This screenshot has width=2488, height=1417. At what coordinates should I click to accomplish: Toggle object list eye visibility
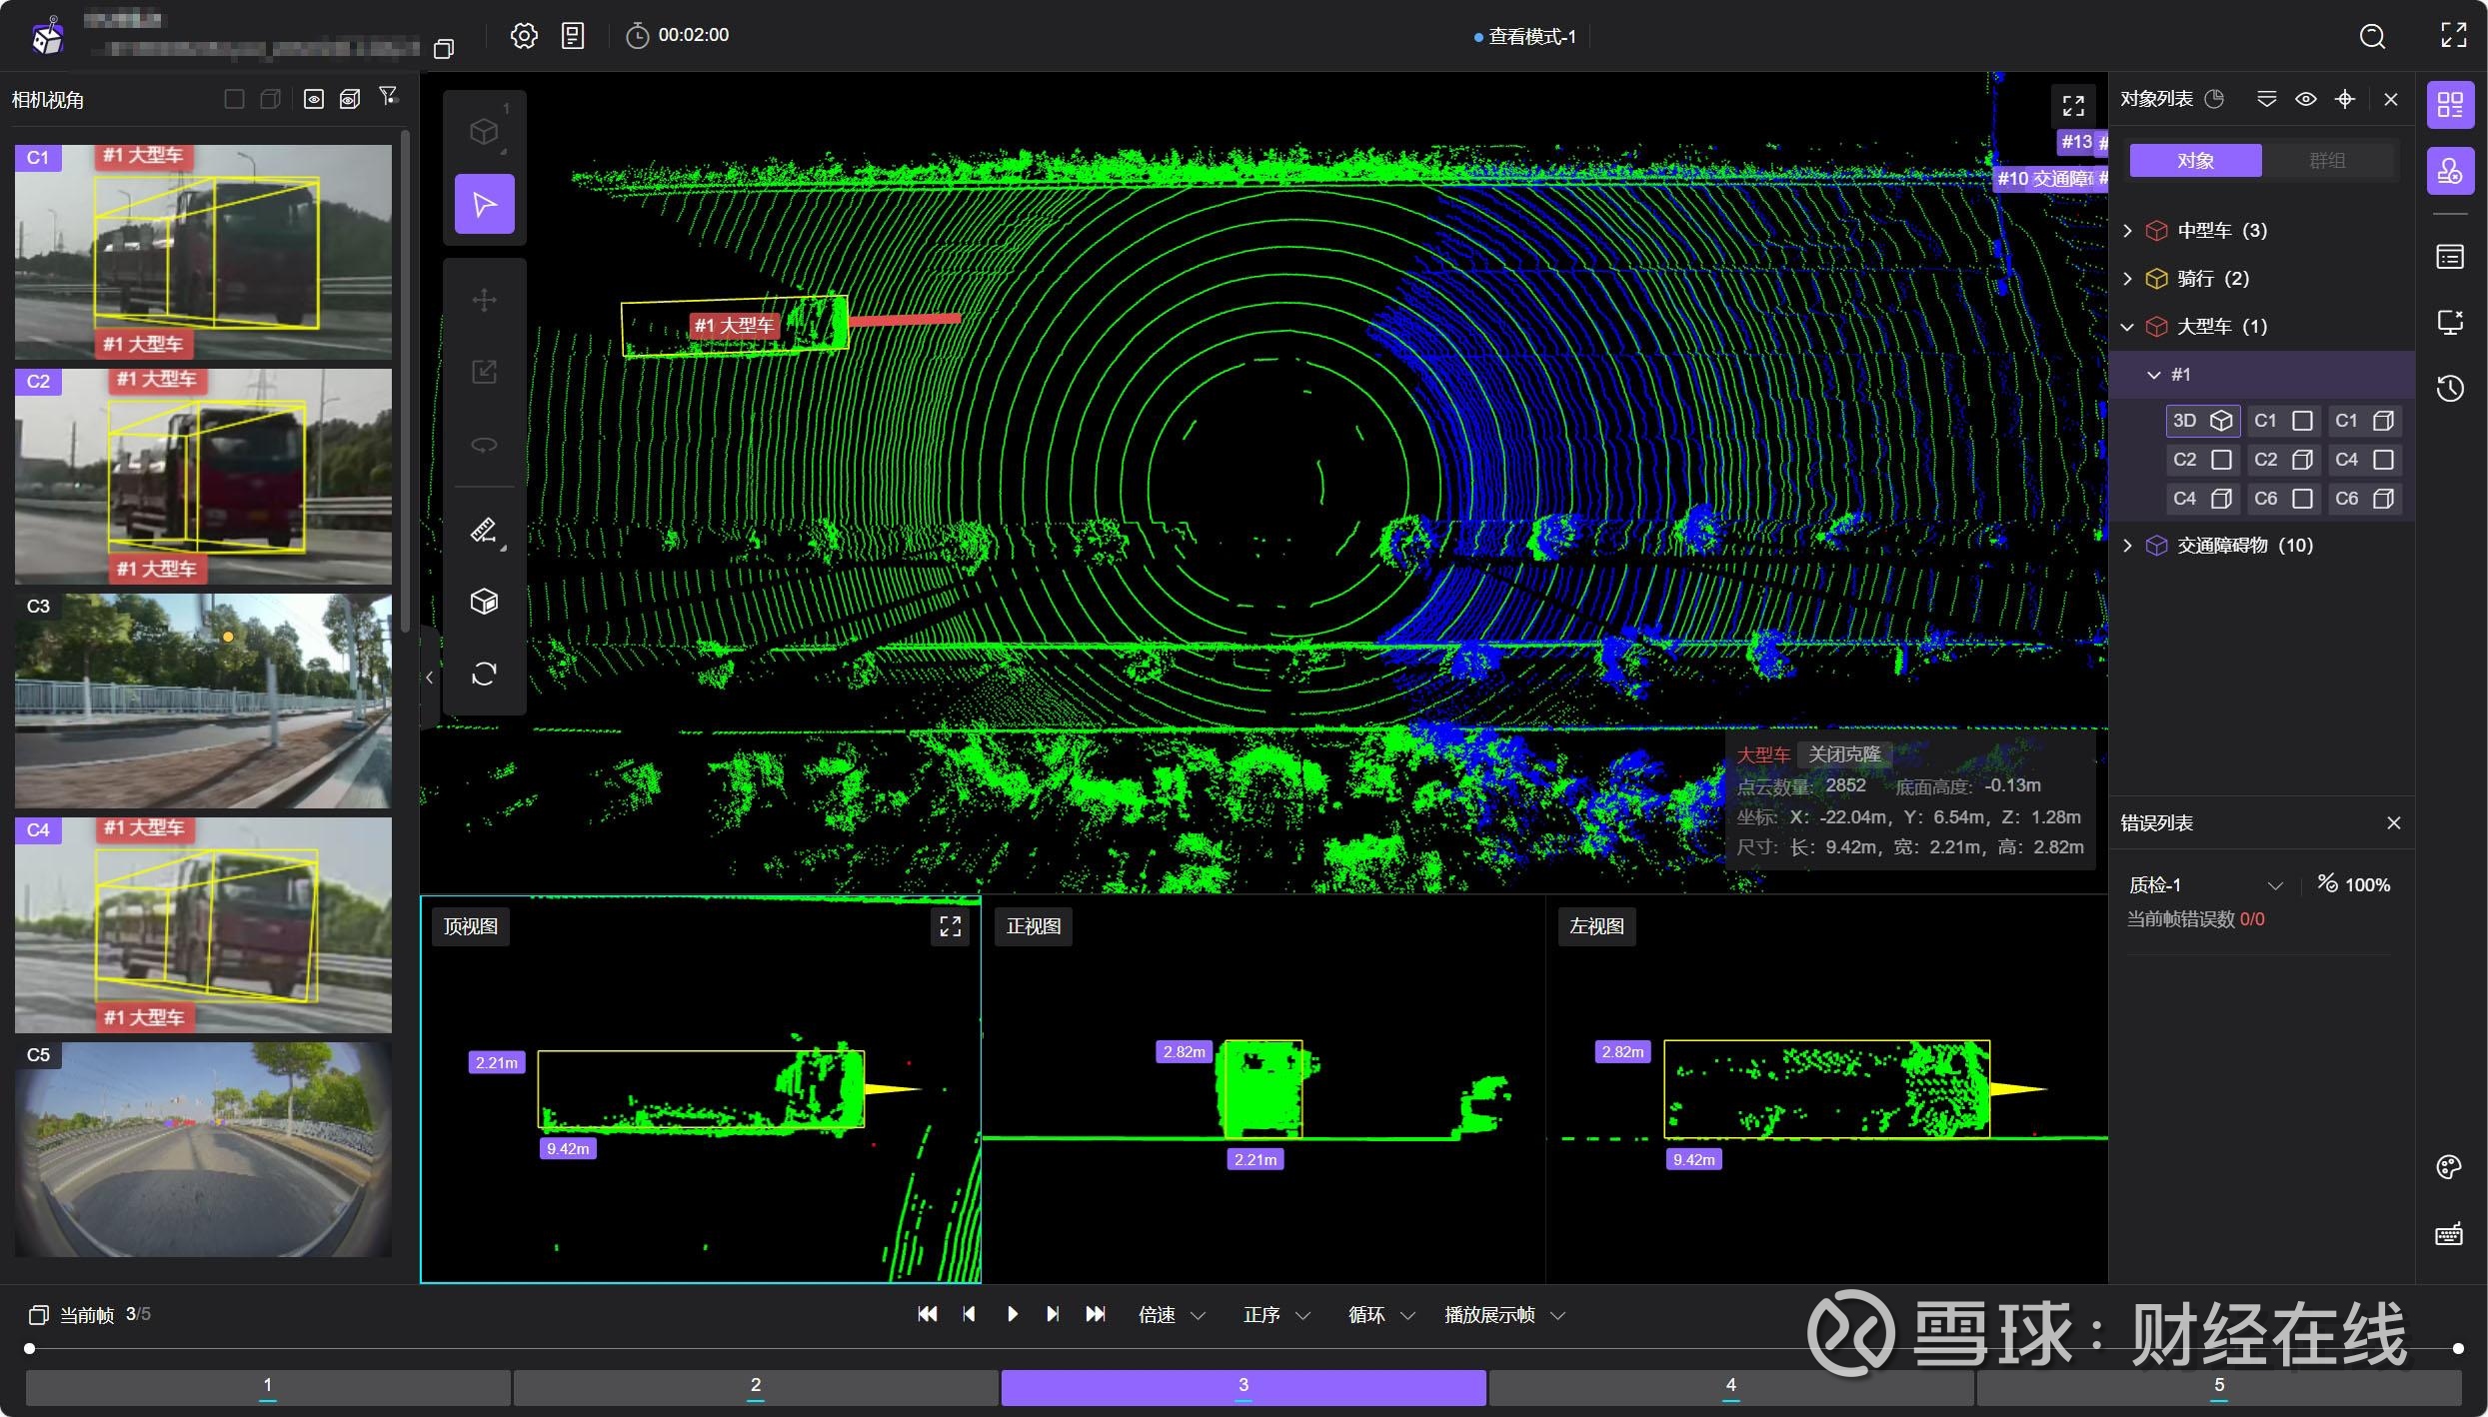click(2306, 99)
